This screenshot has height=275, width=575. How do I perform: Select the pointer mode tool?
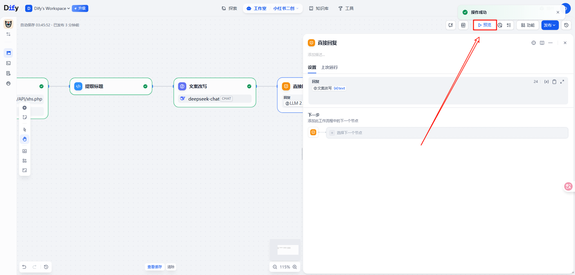(25, 129)
